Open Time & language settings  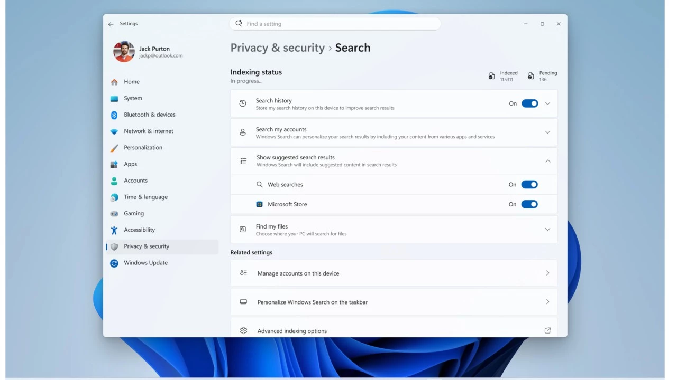point(162,197)
